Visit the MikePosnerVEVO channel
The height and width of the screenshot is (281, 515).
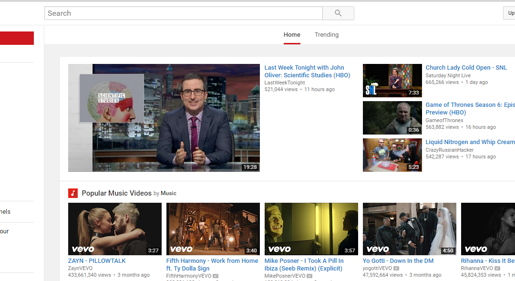[285, 276]
